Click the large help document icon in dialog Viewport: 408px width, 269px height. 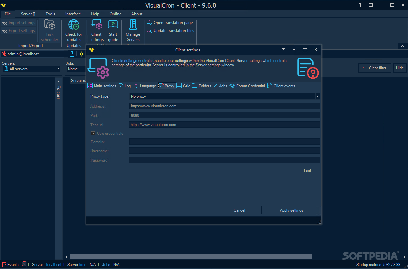click(x=308, y=68)
